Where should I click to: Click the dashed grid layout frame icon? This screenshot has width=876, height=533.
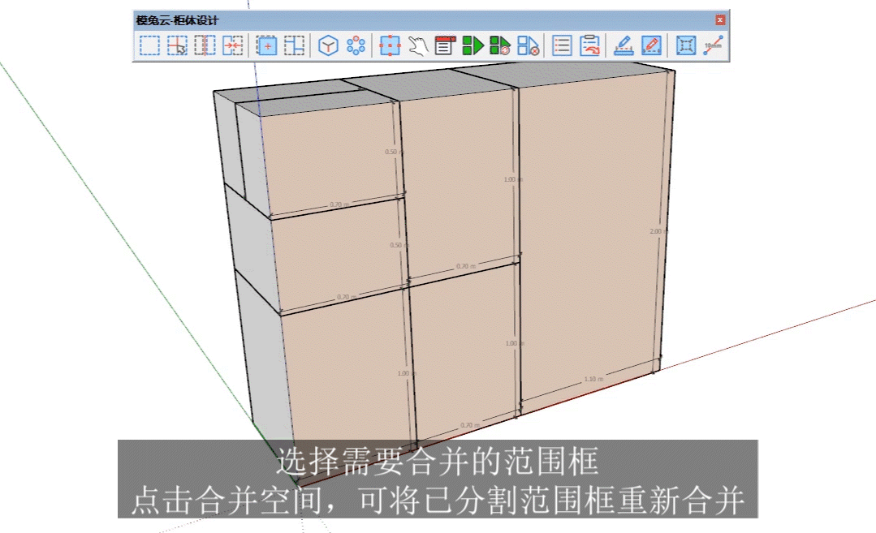[x=295, y=46]
